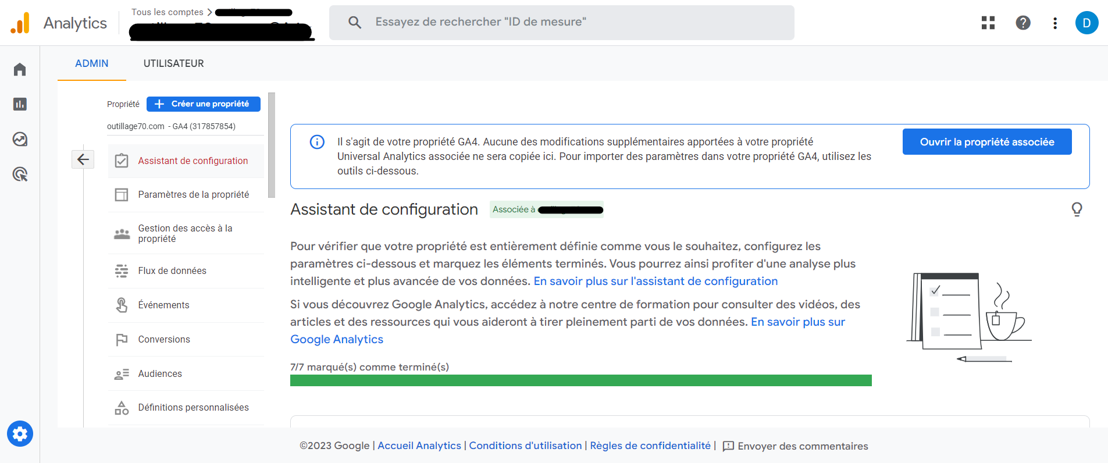Open the Advertising target icon

(x=20, y=174)
